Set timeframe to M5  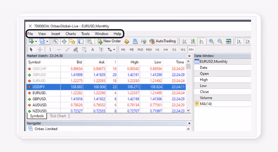(131, 50)
